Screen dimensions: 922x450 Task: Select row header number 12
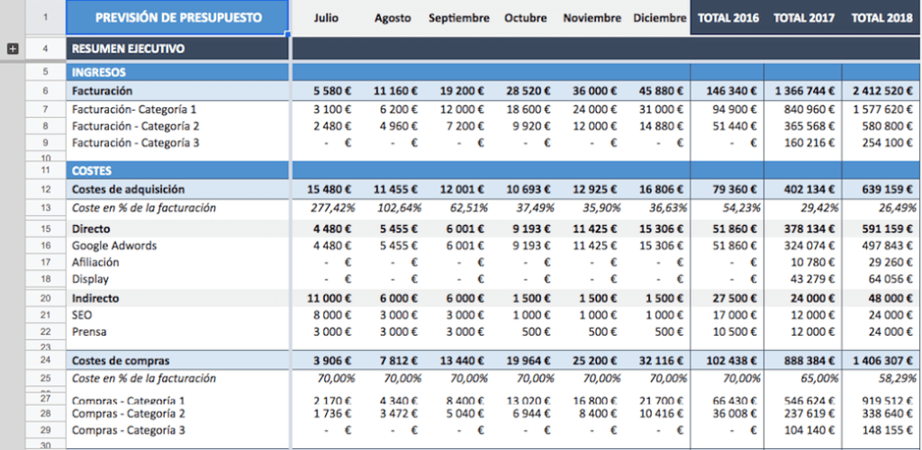pyautogui.click(x=45, y=189)
